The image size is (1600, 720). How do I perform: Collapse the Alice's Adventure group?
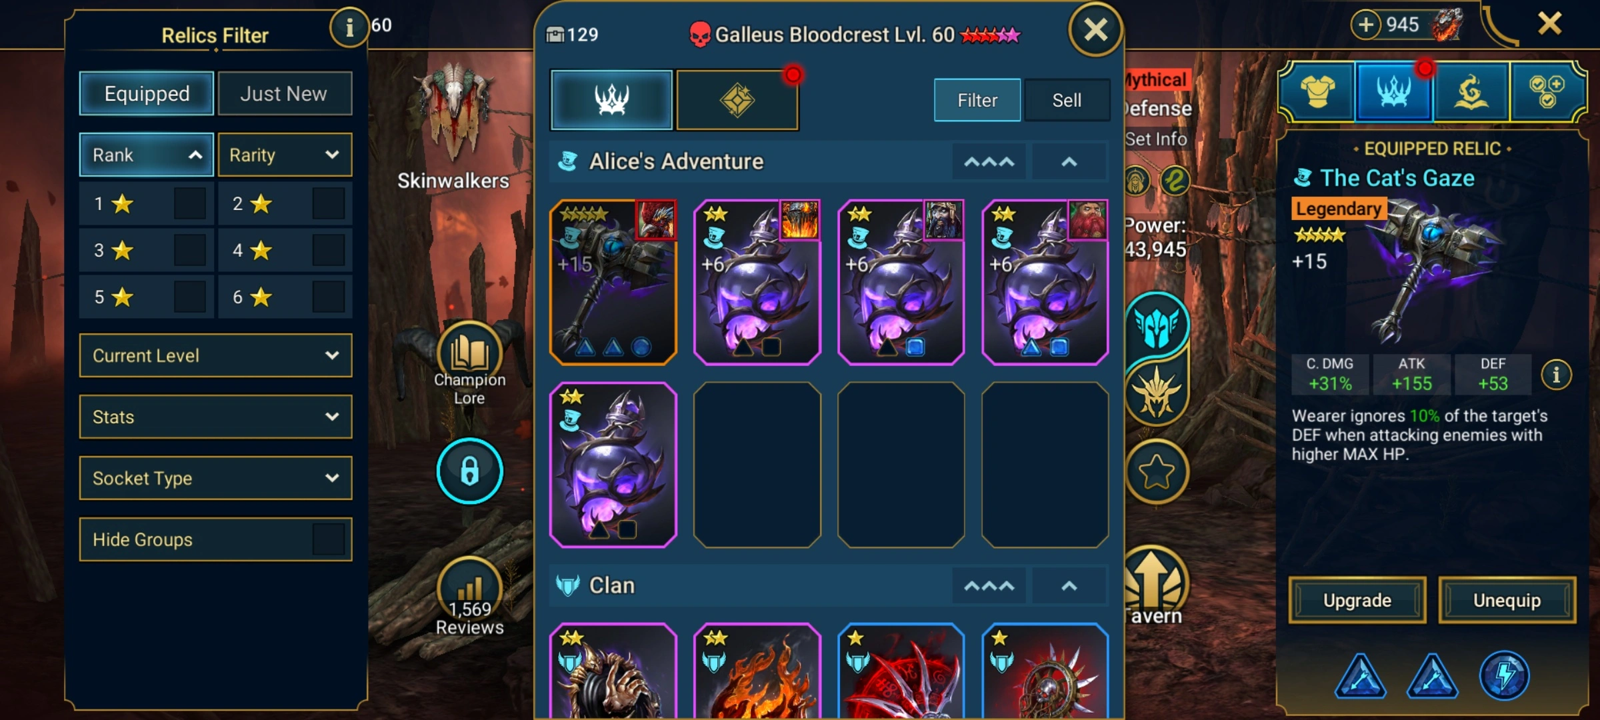pos(1069,162)
